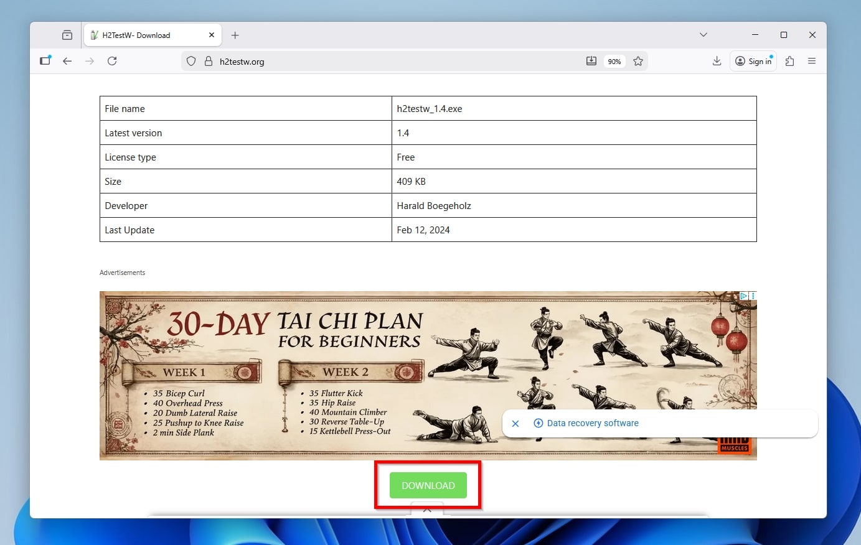Open a new tab with plus button
861x545 pixels.
[x=235, y=35]
